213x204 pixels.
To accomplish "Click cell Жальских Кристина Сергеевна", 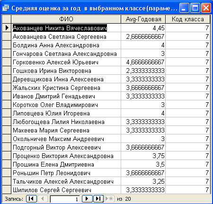I will [66, 88].
